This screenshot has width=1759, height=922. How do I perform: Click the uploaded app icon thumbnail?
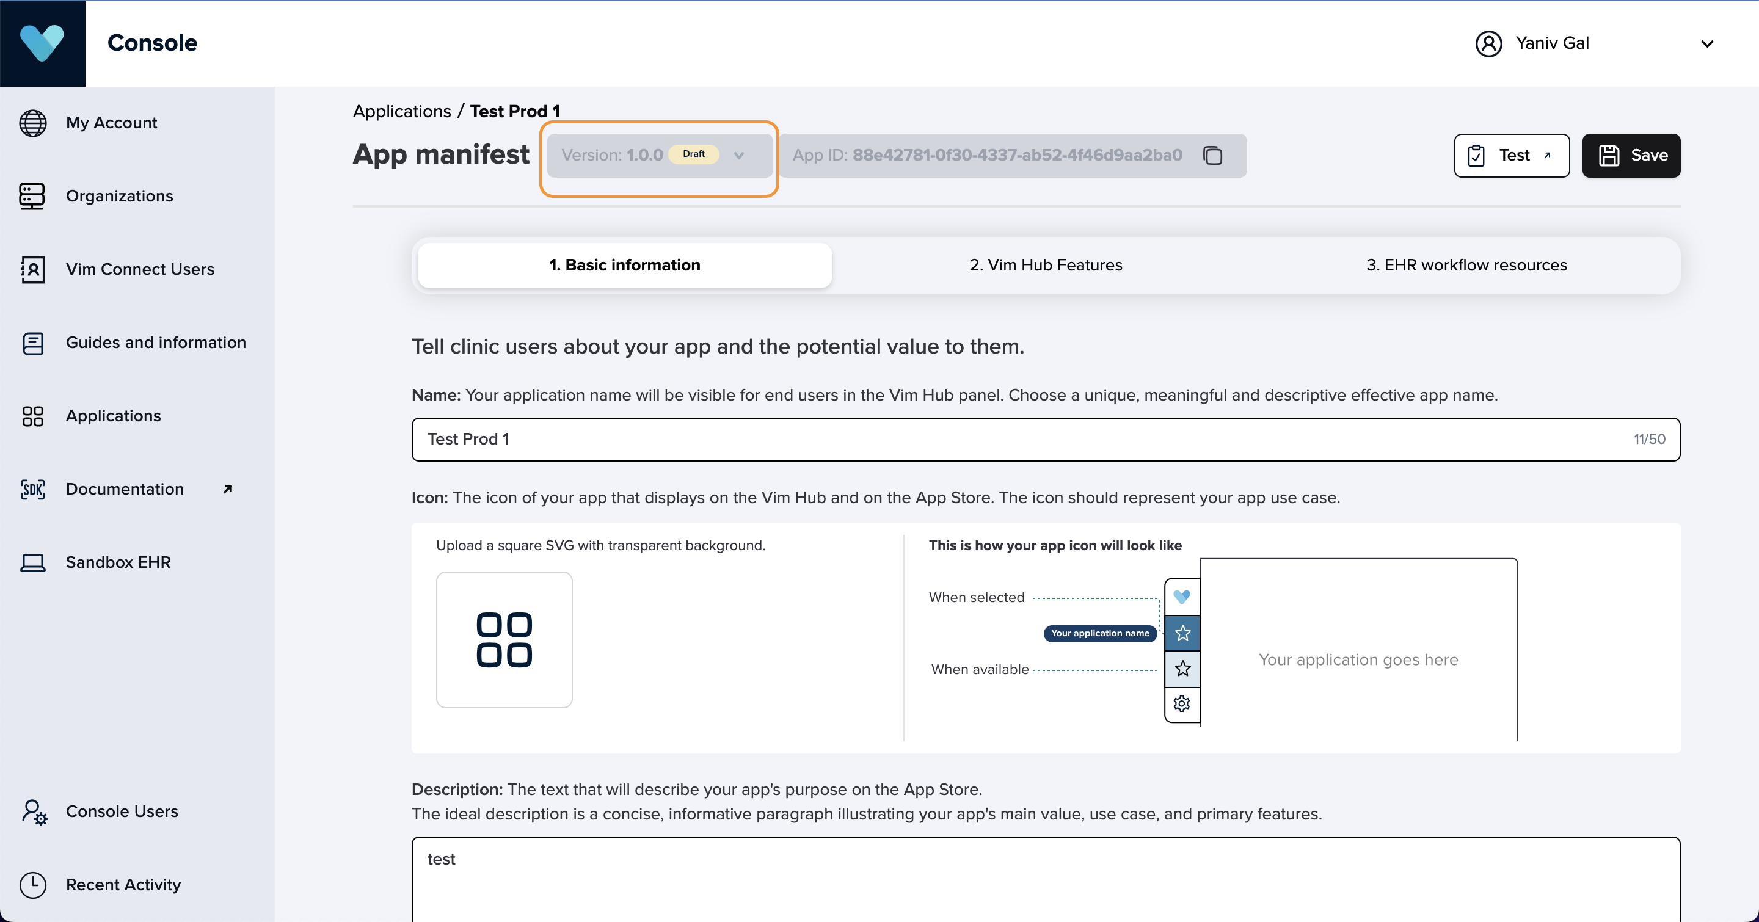click(x=504, y=639)
